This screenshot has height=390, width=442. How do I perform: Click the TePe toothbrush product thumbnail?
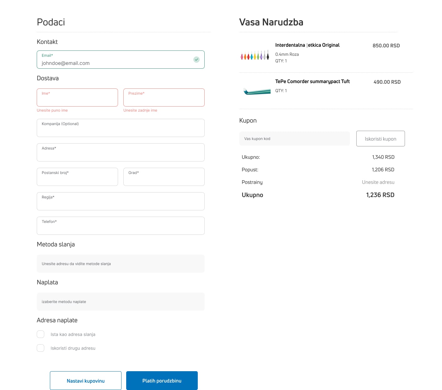pyautogui.click(x=257, y=91)
